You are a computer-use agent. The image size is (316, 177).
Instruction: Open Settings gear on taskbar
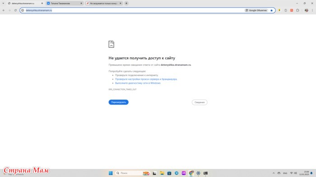click(x=198, y=173)
